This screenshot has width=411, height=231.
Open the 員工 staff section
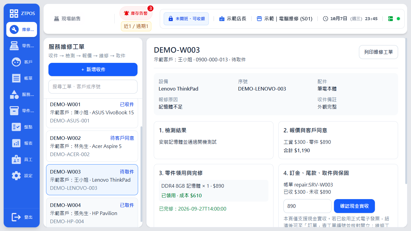22,159
